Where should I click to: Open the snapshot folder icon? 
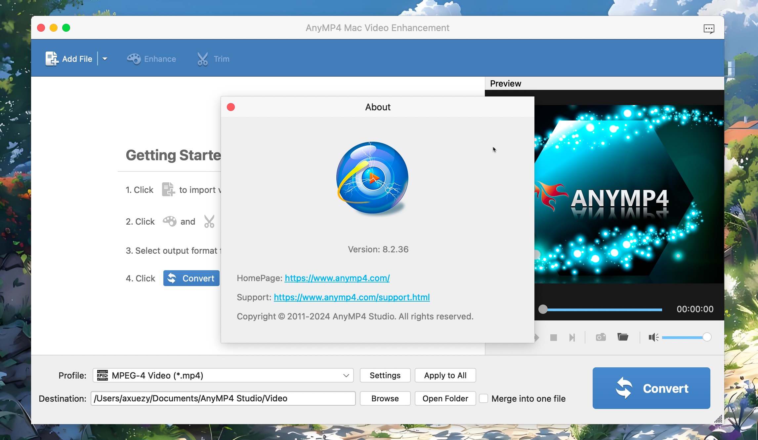(x=623, y=337)
